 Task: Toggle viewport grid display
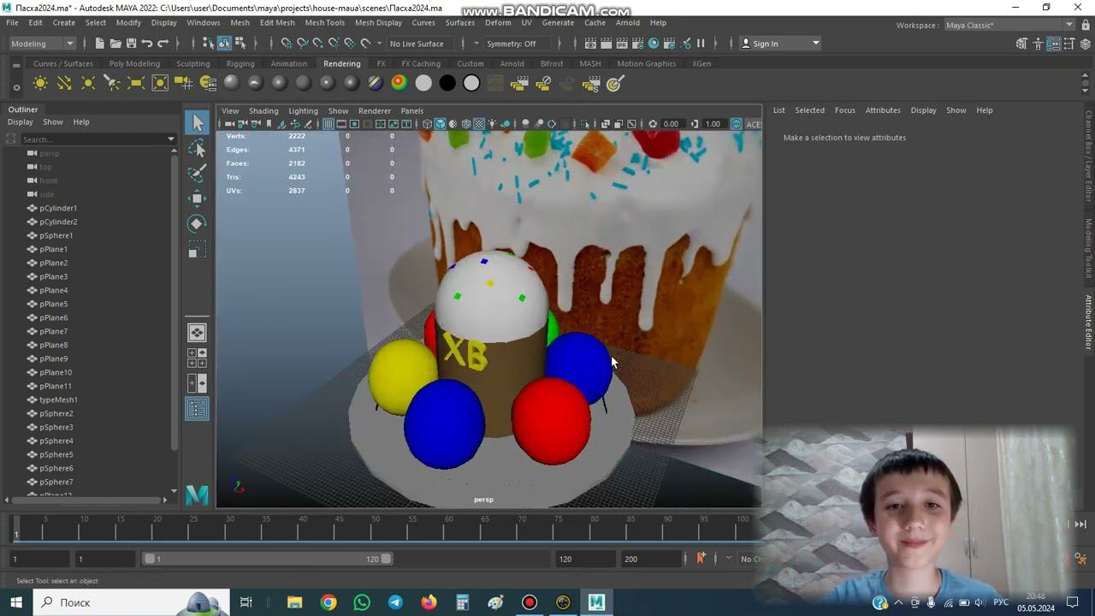click(328, 124)
